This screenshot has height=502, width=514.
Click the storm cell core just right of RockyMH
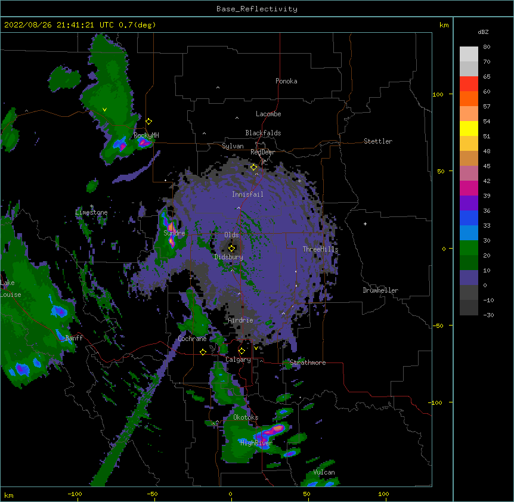pos(144,142)
